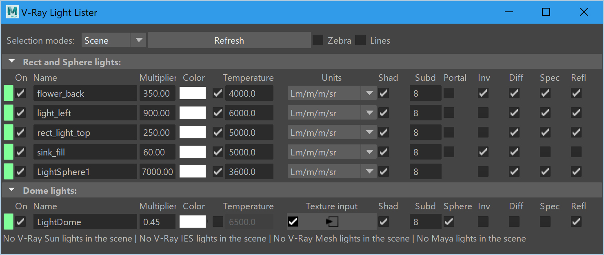Click the Maya logo in title bar
Screen dimensions: 604x255
pos(13,12)
